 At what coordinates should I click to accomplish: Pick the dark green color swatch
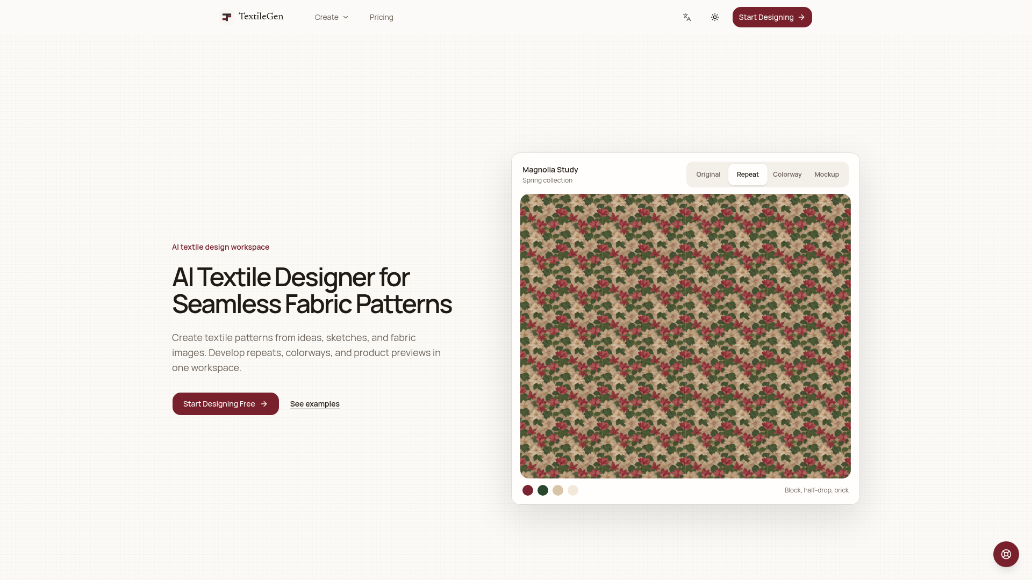pos(543,490)
